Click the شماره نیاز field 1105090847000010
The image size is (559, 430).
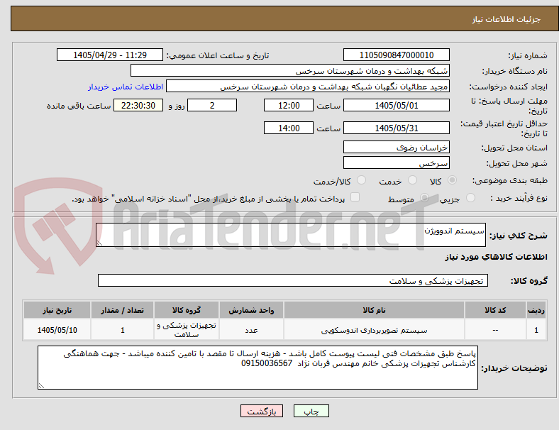(x=397, y=55)
